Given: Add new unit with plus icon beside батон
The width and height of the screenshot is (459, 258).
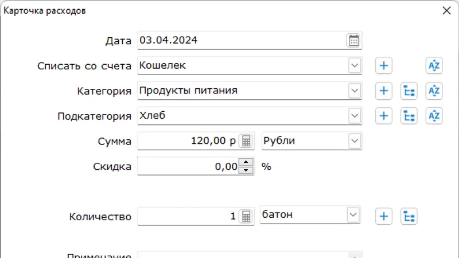Looking at the screenshot, I should coord(384,216).
